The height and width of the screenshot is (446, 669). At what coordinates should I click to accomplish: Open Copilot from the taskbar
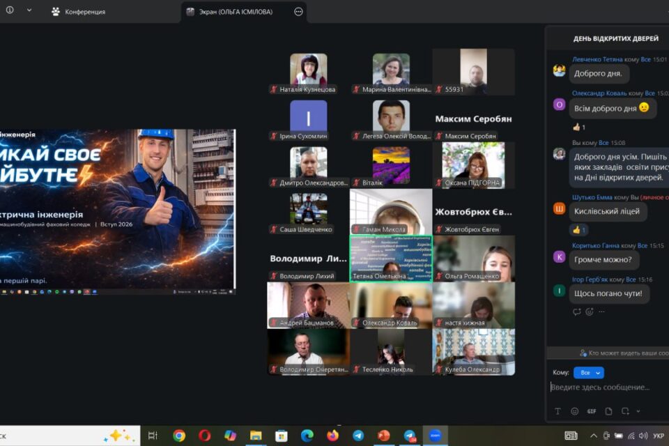(x=230, y=436)
